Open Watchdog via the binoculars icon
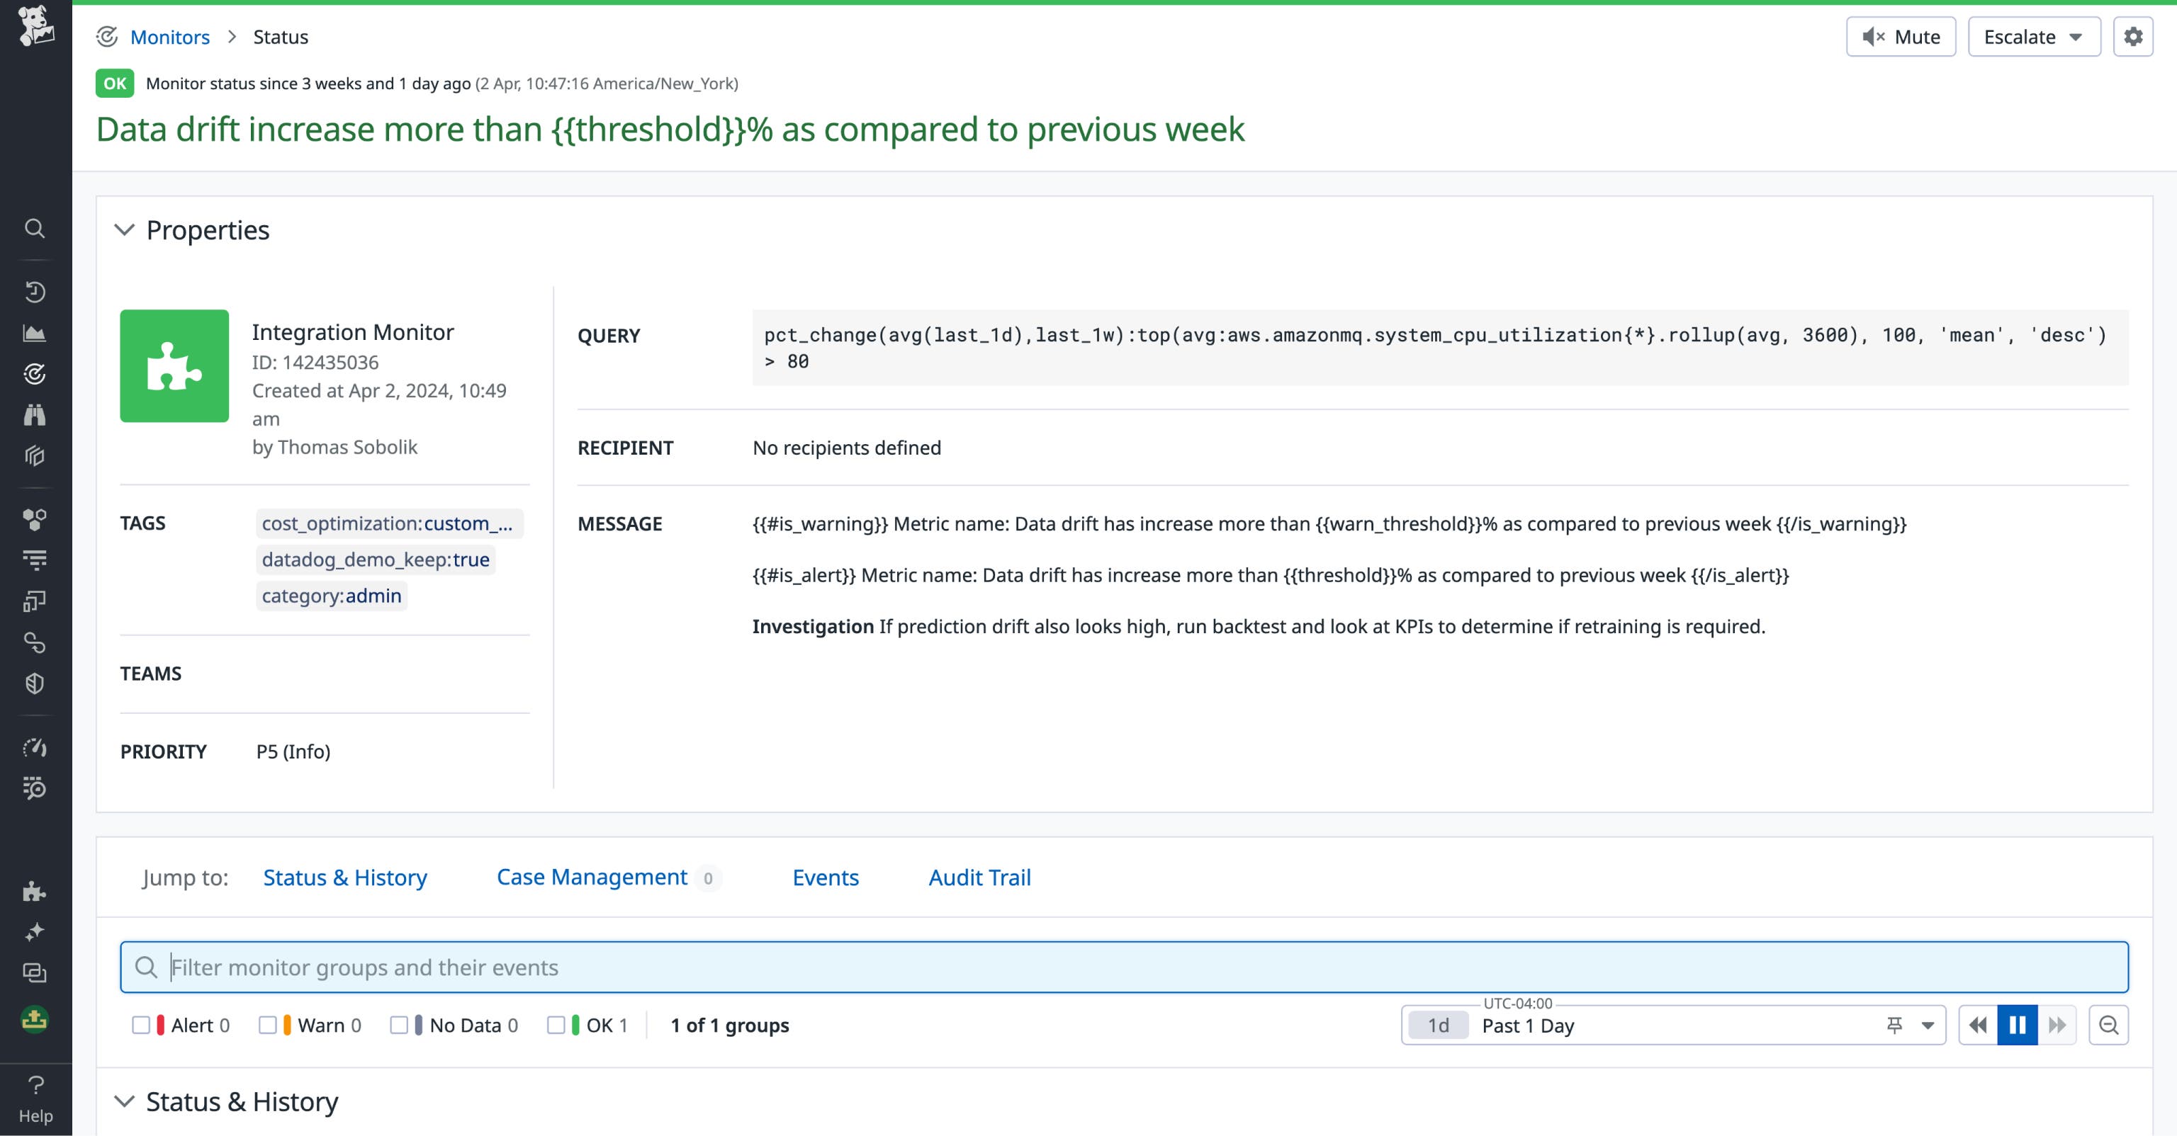This screenshot has height=1136, width=2177. click(x=35, y=415)
